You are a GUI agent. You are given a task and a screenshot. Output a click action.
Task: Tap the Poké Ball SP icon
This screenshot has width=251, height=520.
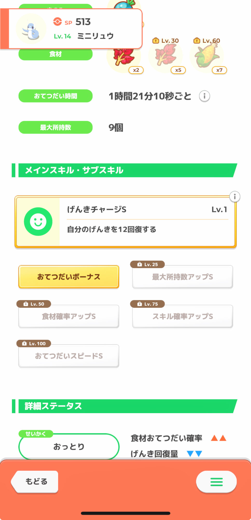(57, 22)
